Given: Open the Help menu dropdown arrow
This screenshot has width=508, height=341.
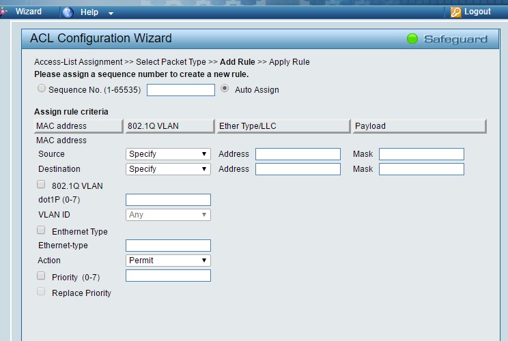Looking at the screenshot, I should pyautogui.click(x=111, y=13).
